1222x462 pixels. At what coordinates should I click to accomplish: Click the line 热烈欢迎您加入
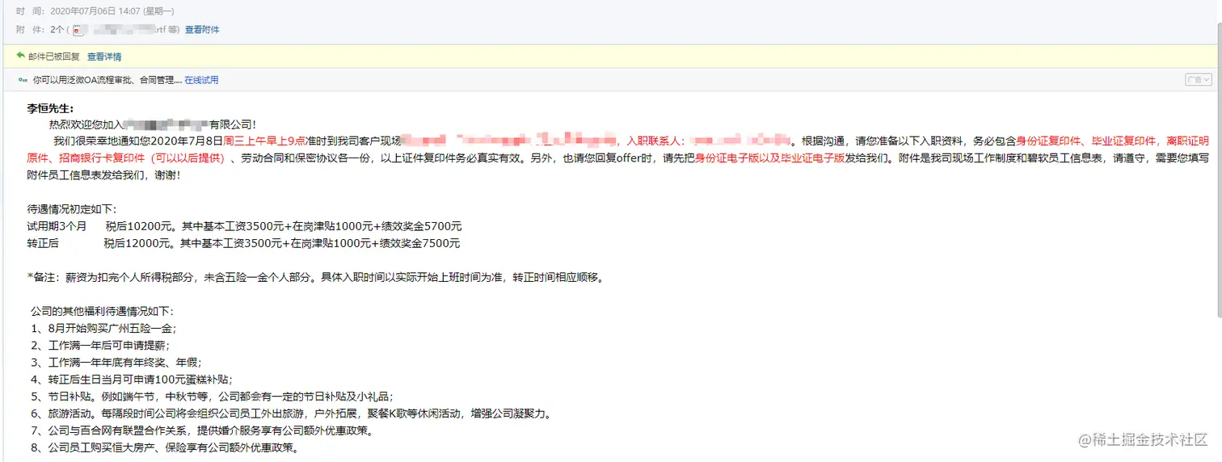tap(153, 124)
